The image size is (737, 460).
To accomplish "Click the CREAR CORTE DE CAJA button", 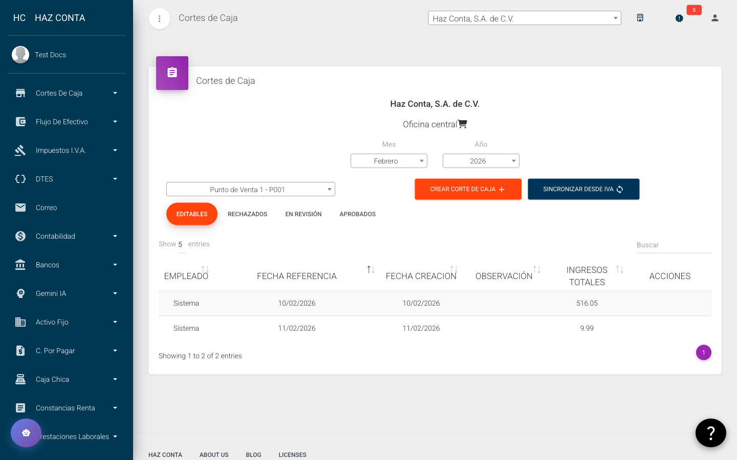I will [x=468, y=189].
